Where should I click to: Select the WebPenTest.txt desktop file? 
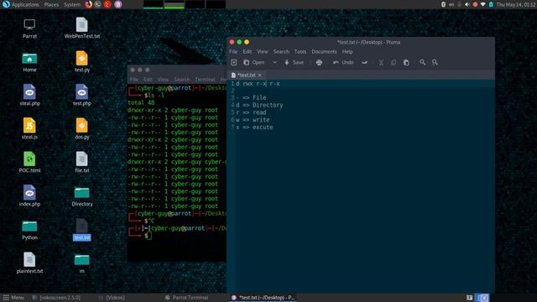tap(82, 28)
